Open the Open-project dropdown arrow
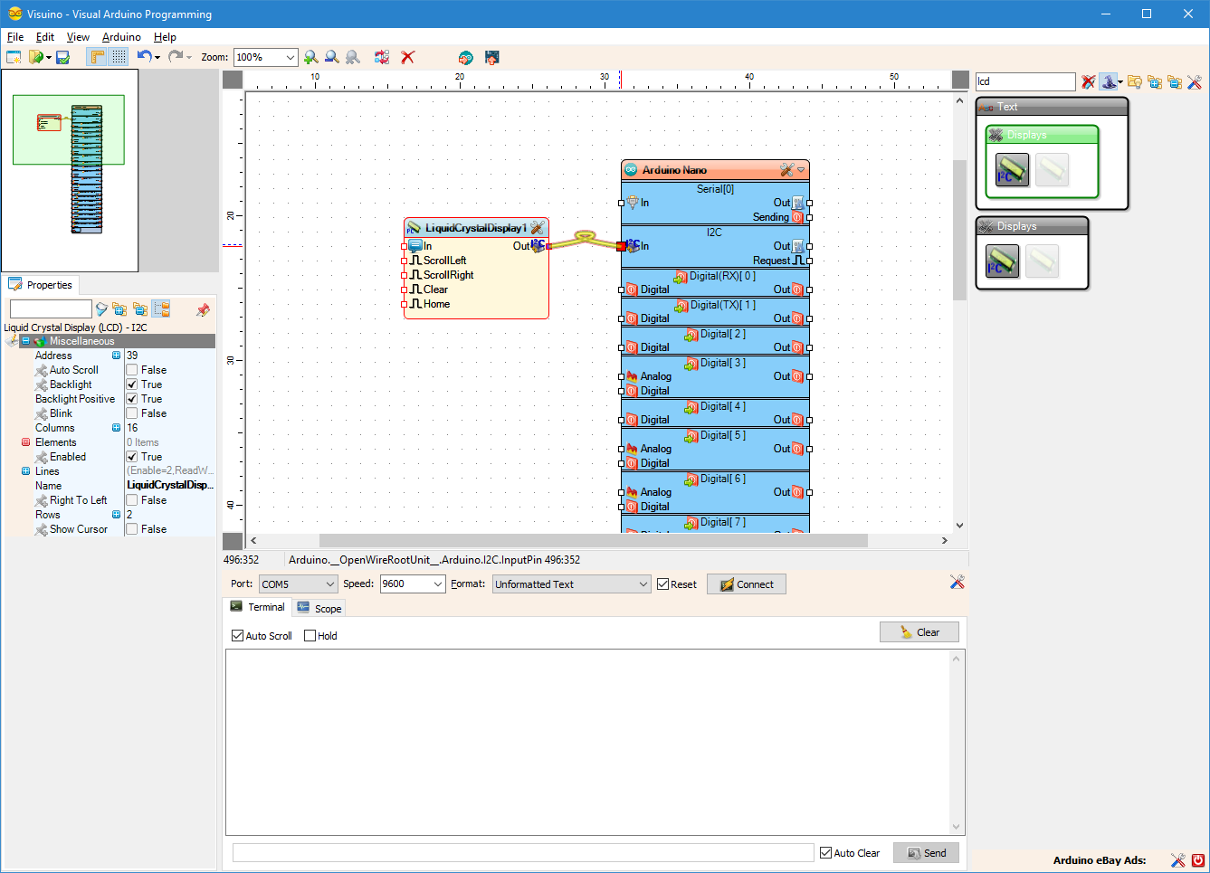The width and height of the screenshot is (1210, 873). pos(48,57)
